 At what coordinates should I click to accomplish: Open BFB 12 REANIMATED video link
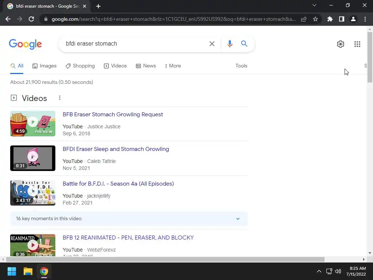coord(128,238)
